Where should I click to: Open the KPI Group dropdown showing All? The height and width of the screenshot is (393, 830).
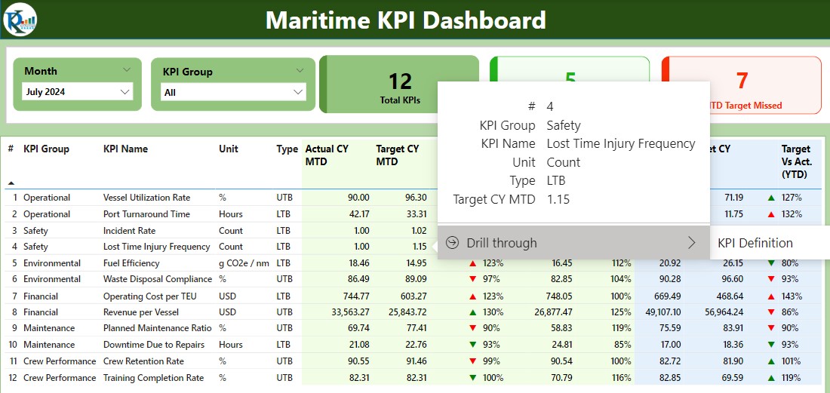233,92
